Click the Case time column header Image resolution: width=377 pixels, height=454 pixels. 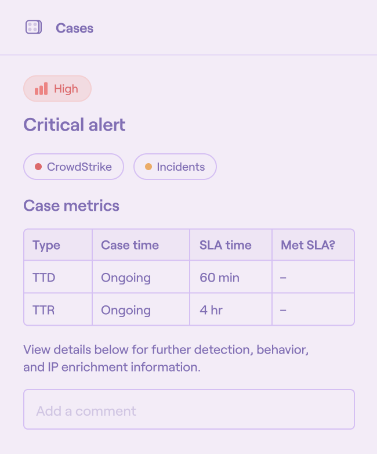coord(130,245)
